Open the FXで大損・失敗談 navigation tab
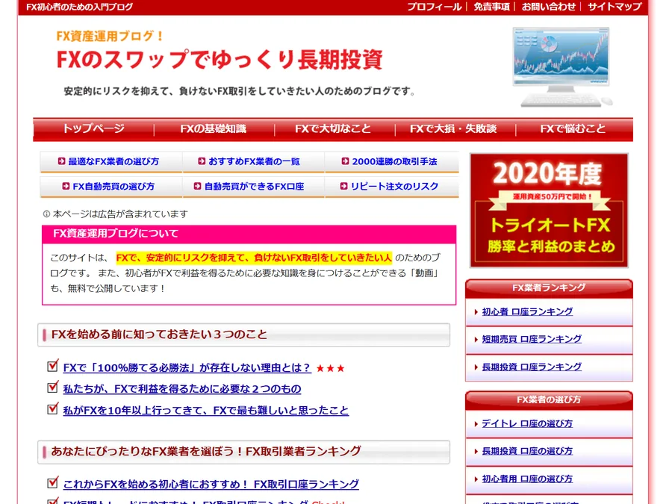This screenshot has height=504, width=672. click(x=453, y=129)
